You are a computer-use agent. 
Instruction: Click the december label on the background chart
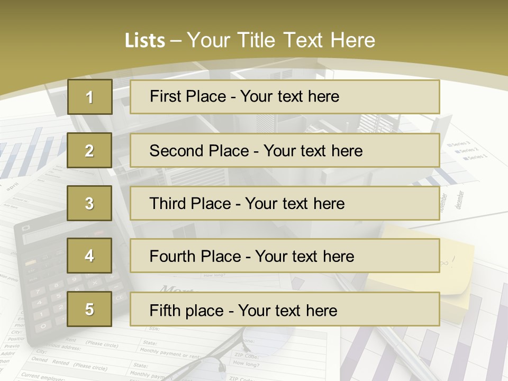pos(460,200)
